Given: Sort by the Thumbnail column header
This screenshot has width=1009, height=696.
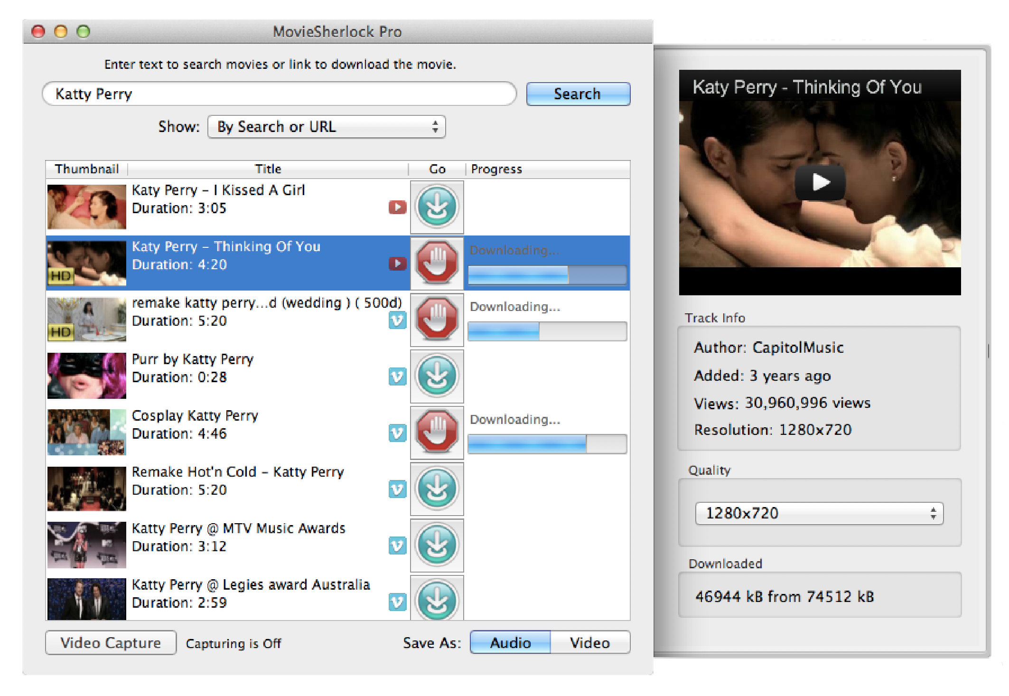Looking at the screenshot, I should 87,169.
